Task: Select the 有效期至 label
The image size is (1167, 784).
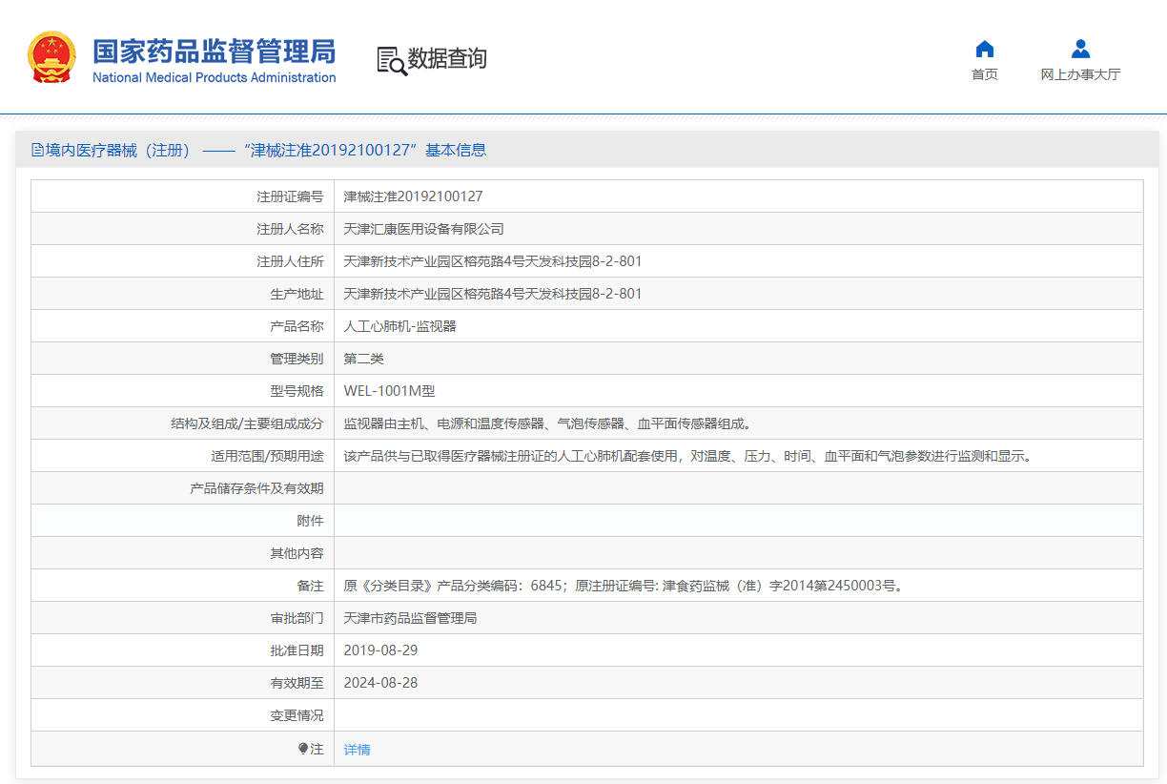Action: click(297, 683)
